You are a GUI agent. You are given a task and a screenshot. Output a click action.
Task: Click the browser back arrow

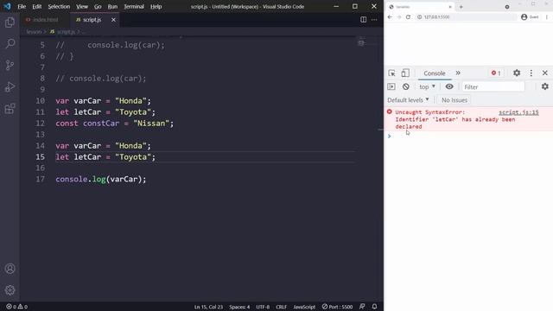(x=390, y=17)
